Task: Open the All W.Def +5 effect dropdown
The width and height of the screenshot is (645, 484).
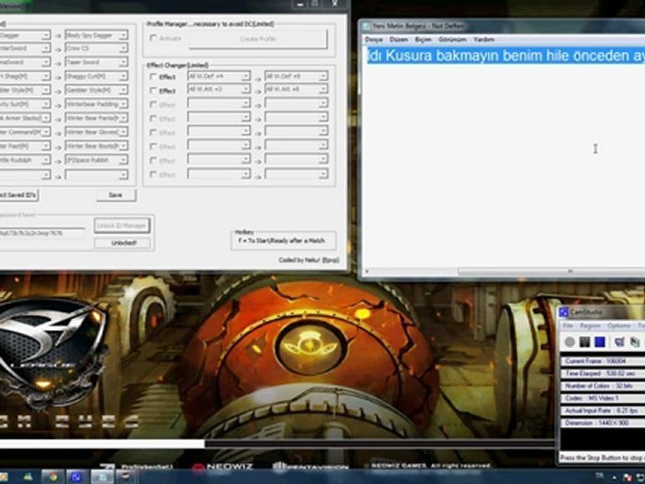Action: (323, 76)
